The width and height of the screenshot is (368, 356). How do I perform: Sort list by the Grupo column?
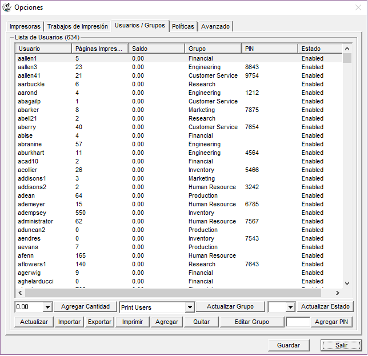tap(213, 49)
